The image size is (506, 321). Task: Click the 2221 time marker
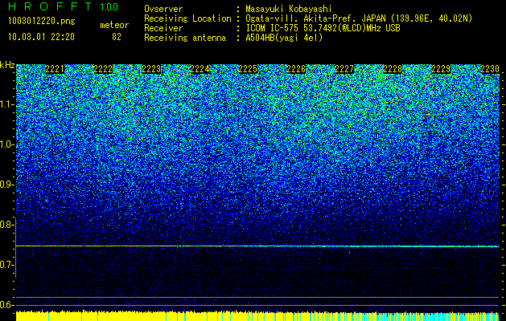(55, 69)
